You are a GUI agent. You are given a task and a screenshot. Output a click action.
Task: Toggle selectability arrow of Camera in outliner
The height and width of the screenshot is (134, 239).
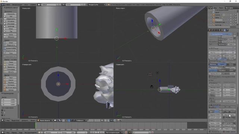[x=233, y=15]
